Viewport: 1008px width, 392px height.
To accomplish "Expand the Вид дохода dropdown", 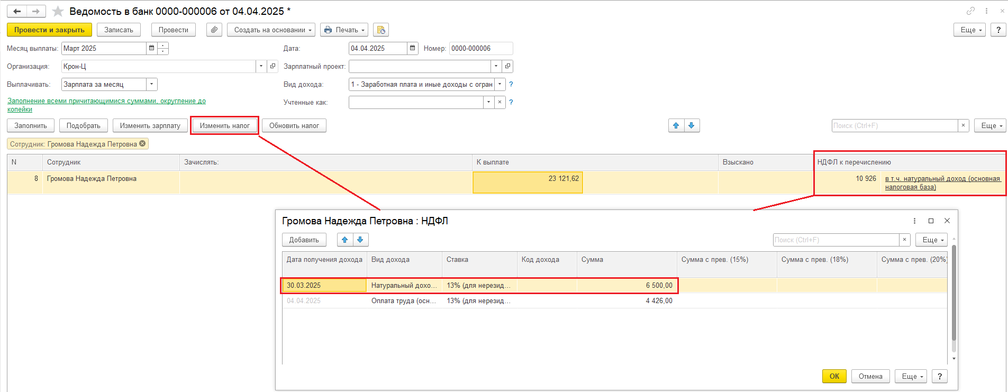I will pyautogui.click(x=500, y=84).
